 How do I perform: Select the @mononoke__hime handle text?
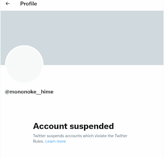[x=29, y=92]
